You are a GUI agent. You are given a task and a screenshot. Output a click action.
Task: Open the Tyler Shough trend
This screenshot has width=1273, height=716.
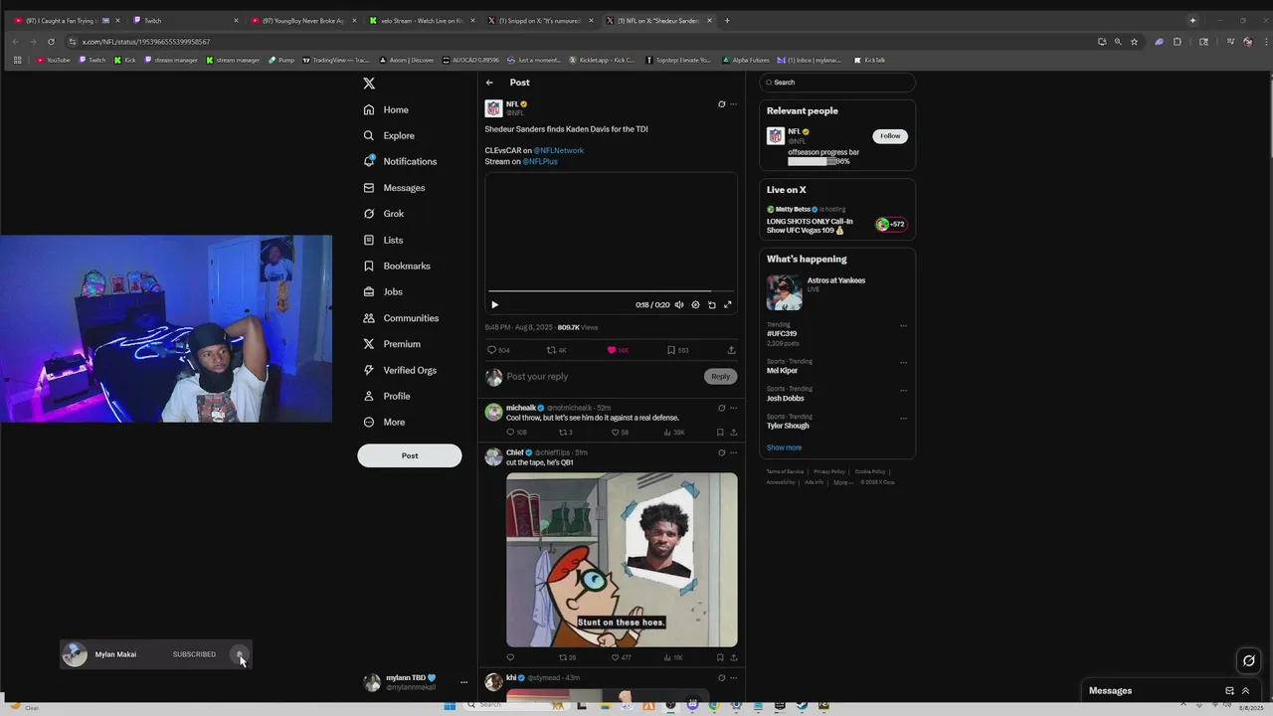[x=788, y=426]
